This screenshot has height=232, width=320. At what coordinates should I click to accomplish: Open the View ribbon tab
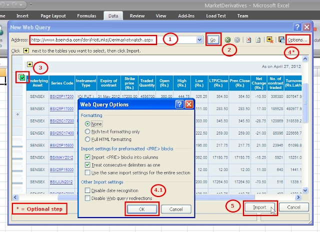[161, 16]
